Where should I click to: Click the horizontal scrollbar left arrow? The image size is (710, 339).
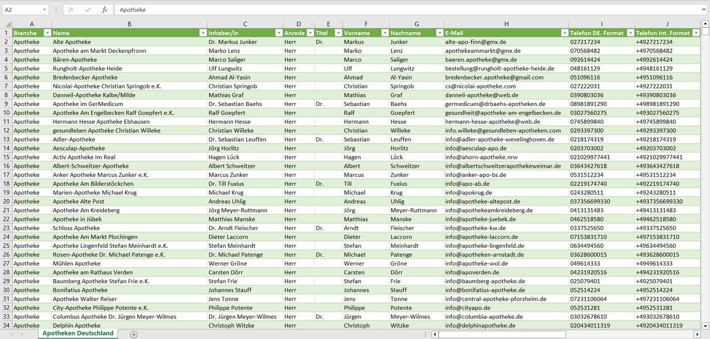tap(435, 334)
